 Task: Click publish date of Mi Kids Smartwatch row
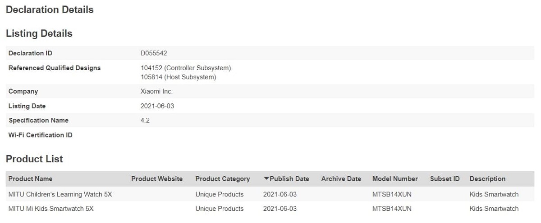click(280, 209)
